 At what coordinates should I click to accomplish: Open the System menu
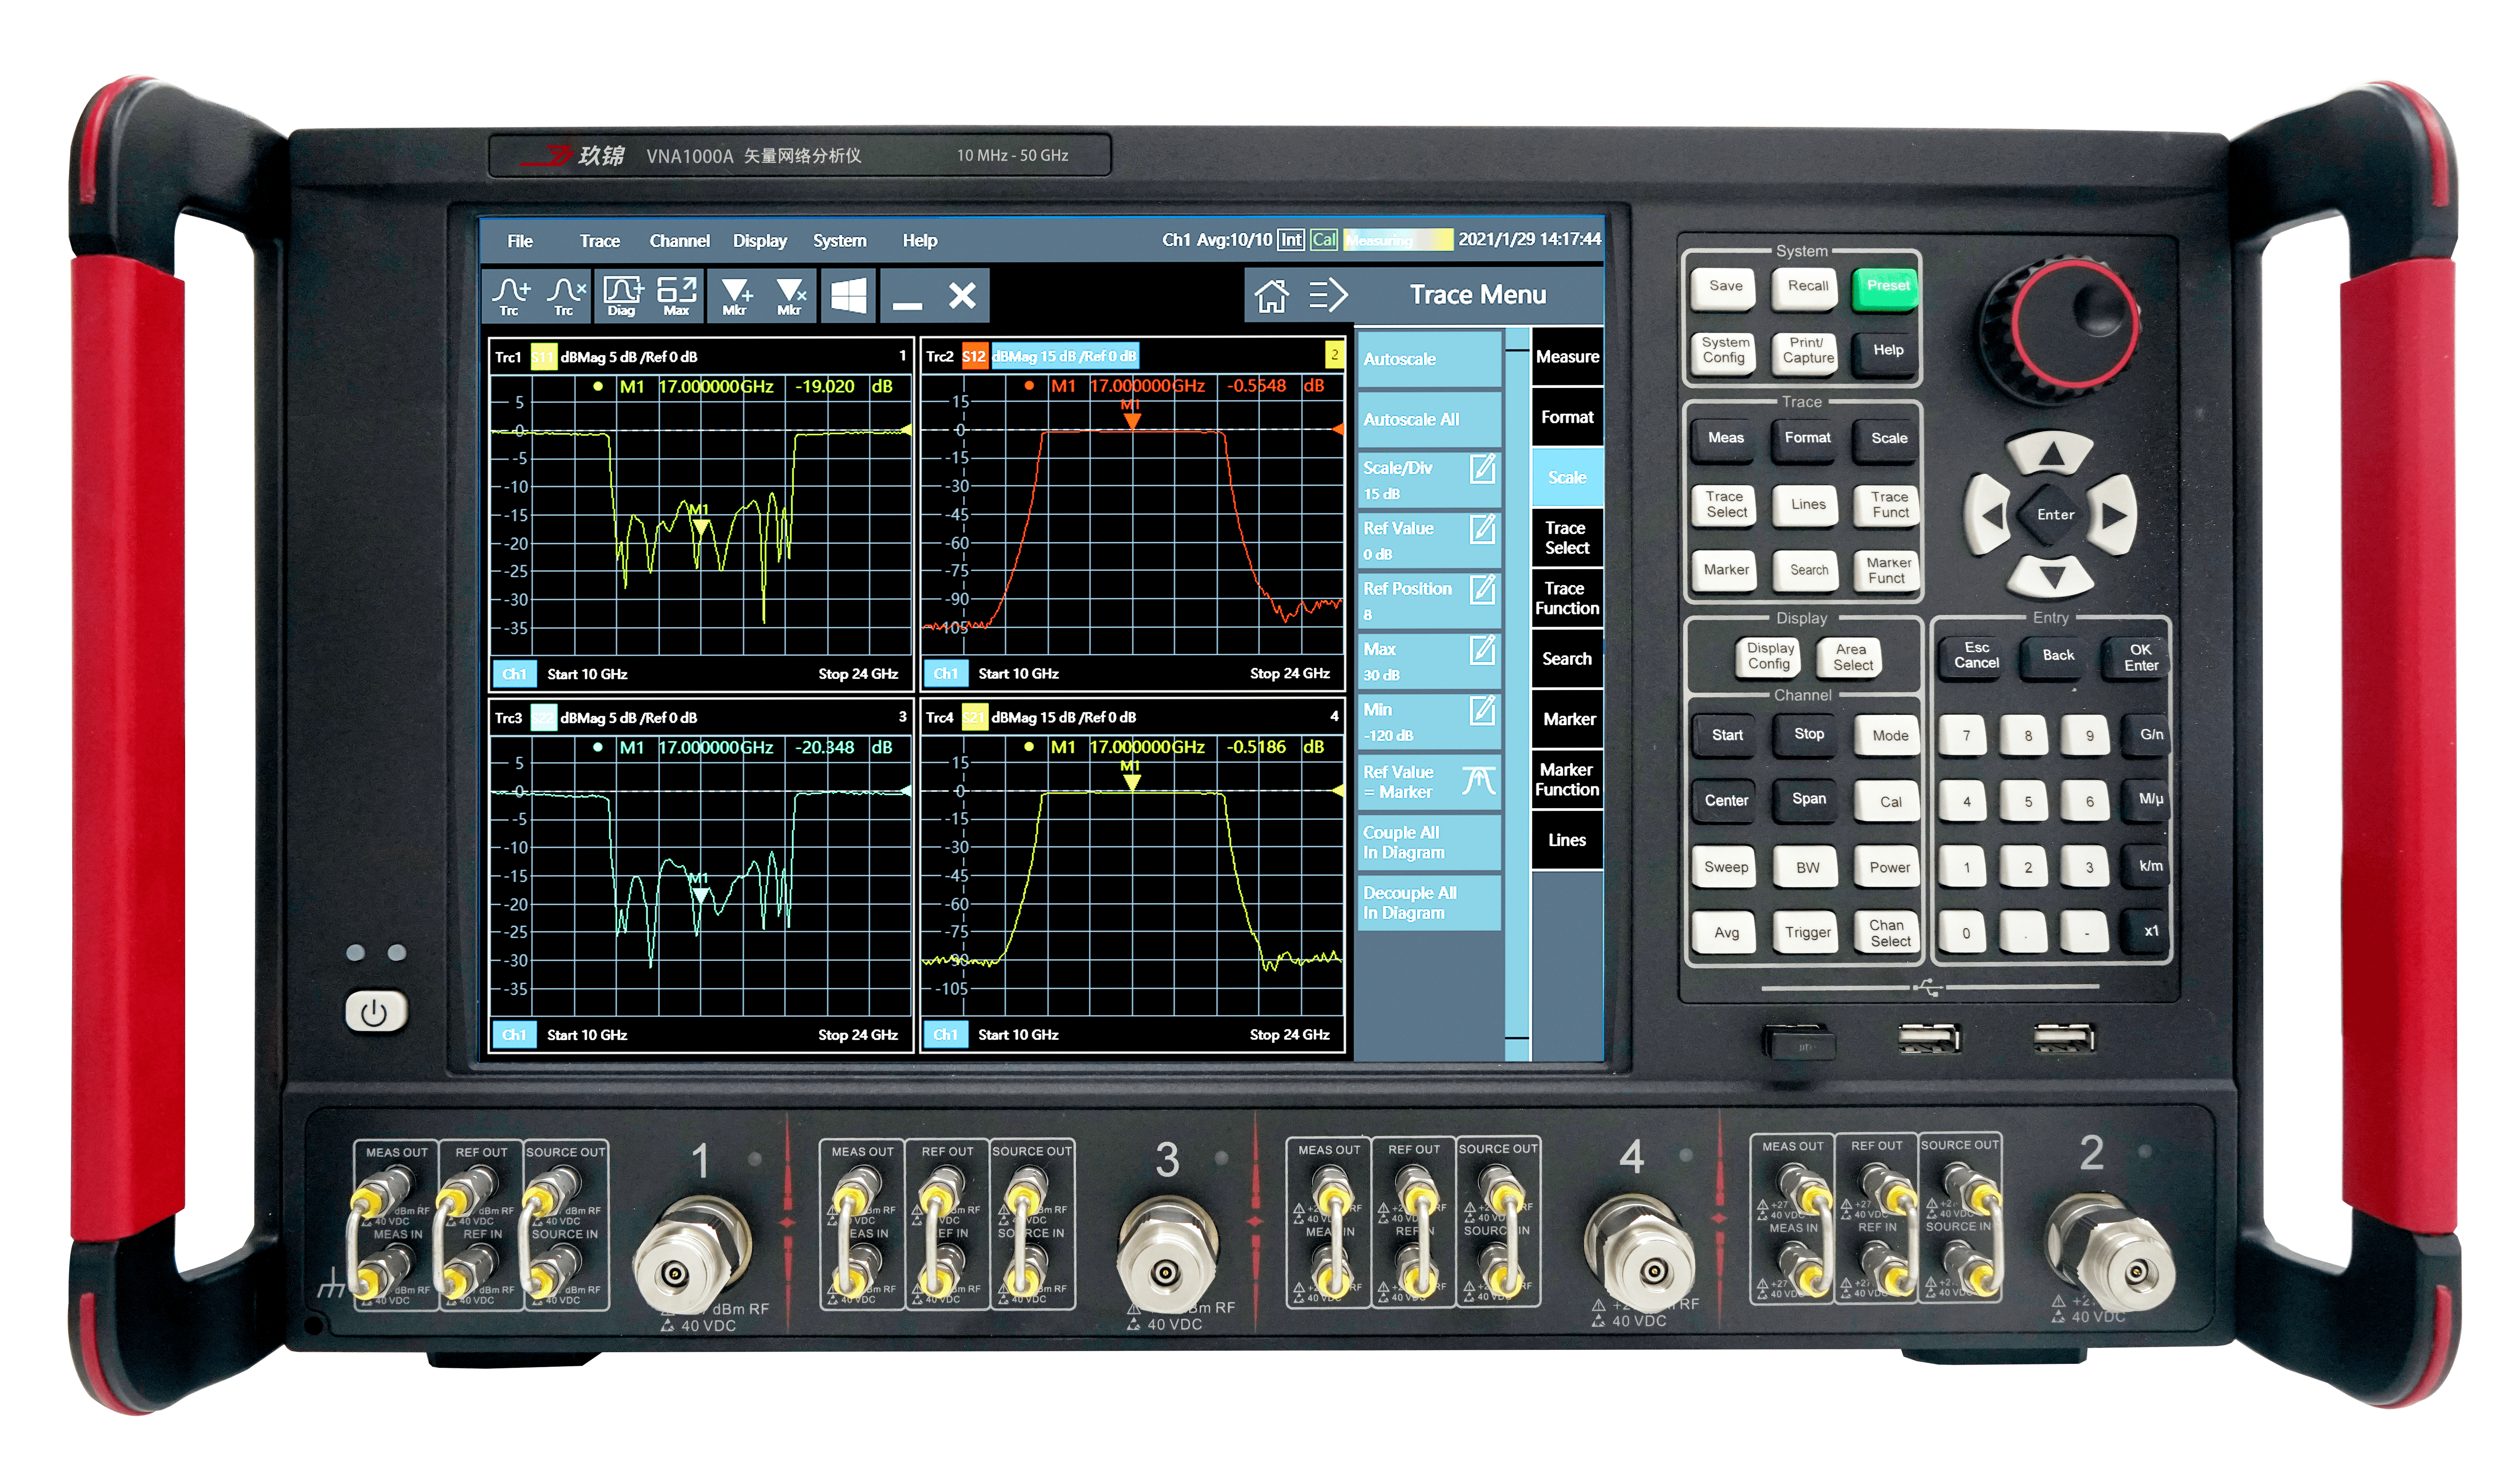pos(840,241)
